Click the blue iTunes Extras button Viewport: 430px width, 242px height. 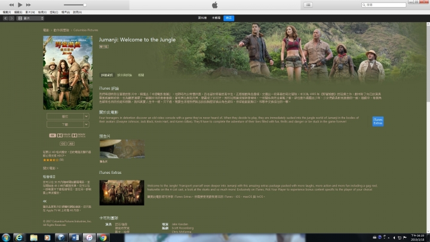(x=378, y=121)
